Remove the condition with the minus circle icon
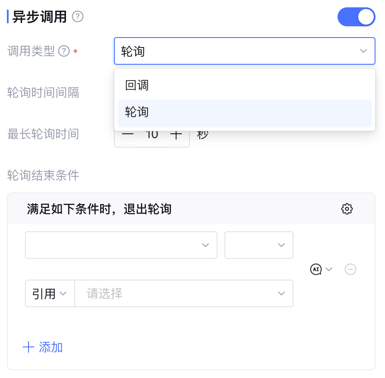 coord(350,269)
